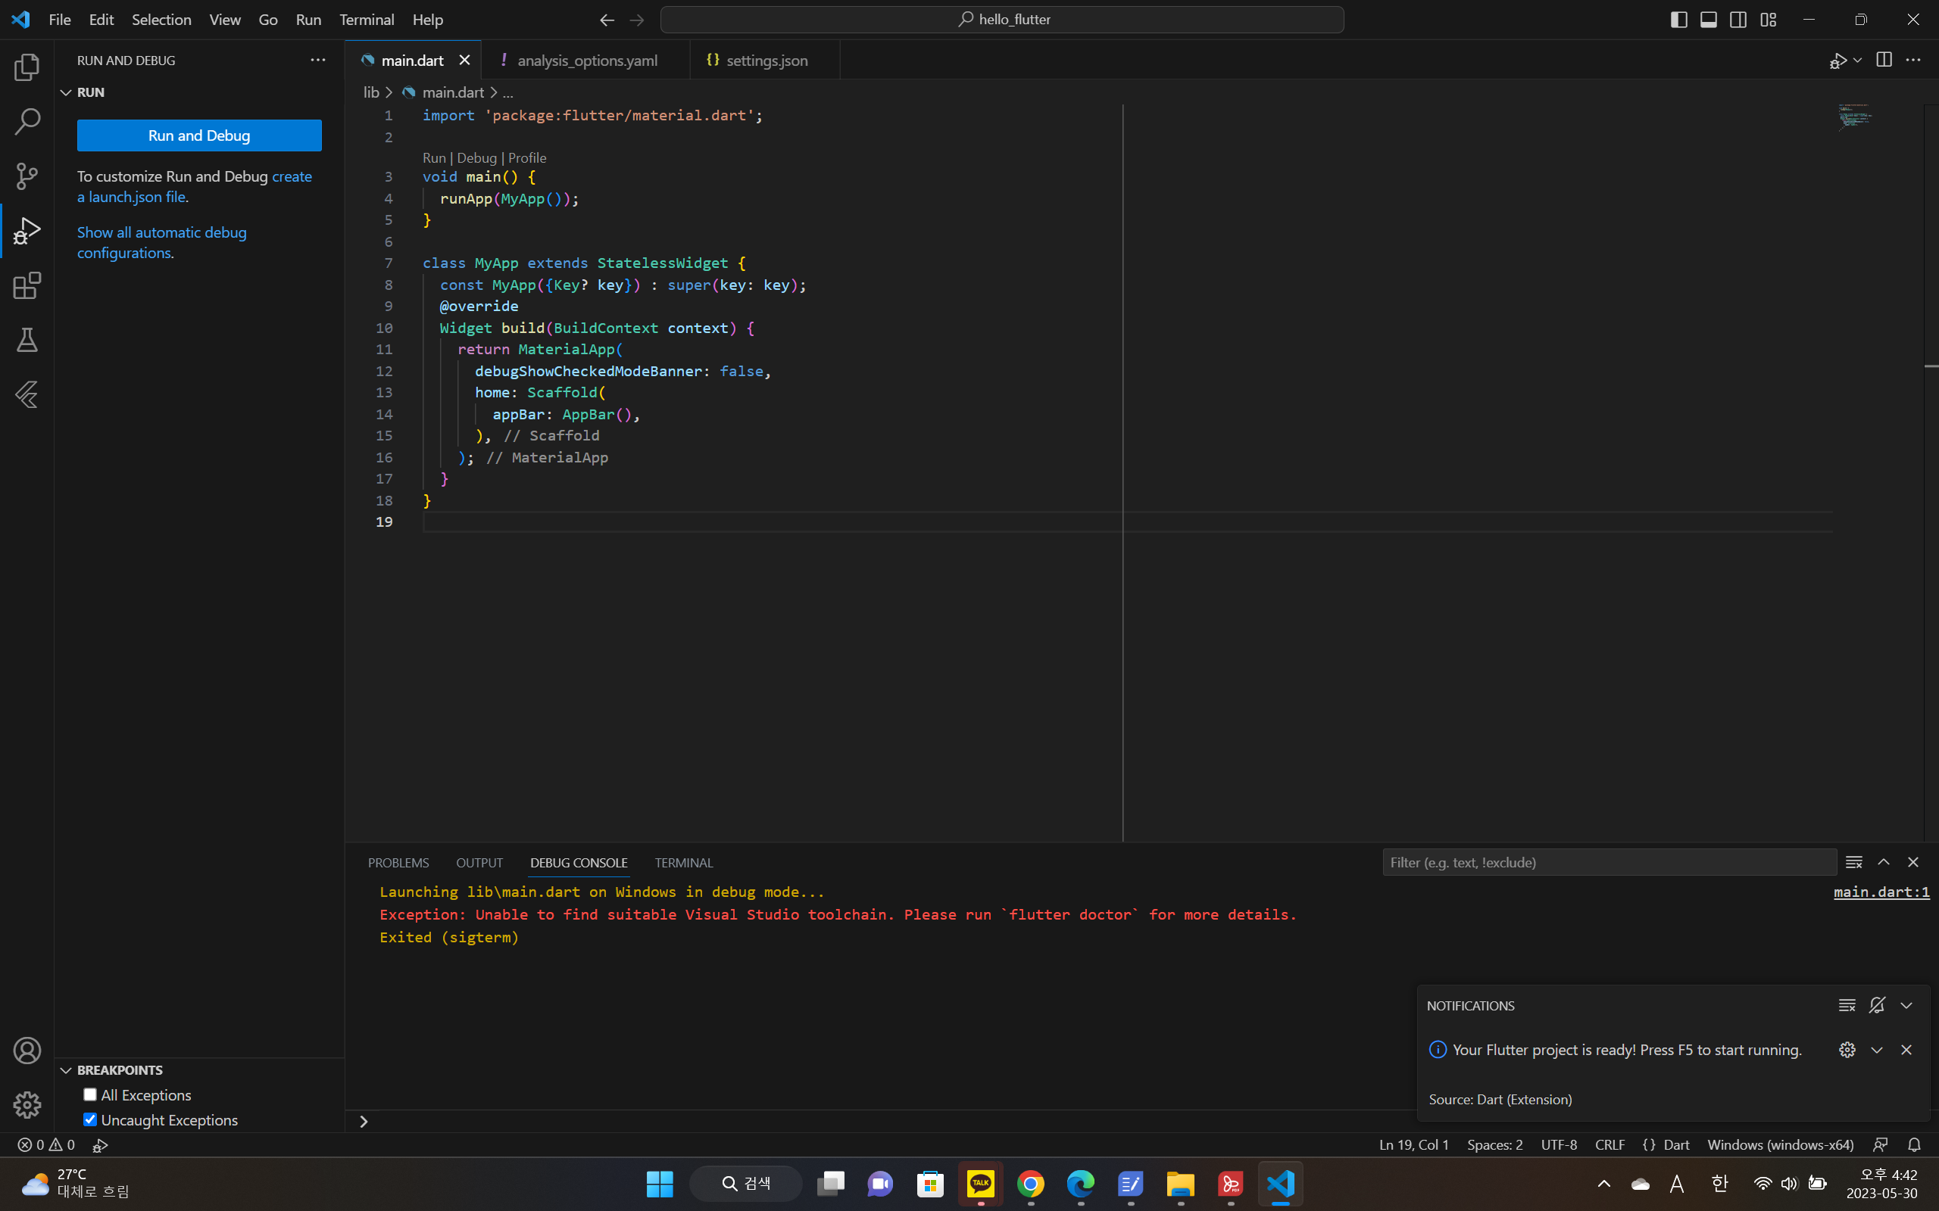Collapse the Flutter notification message
1939x1211 pixels.
click(1876, 1050)
